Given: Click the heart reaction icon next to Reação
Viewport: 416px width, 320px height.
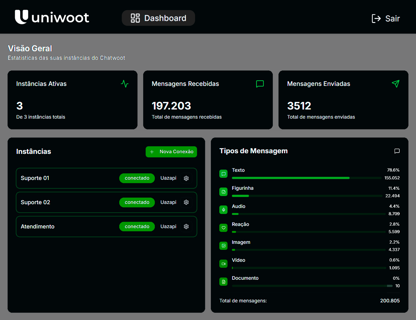Looking at the screenshot, I should pos(223,227).
